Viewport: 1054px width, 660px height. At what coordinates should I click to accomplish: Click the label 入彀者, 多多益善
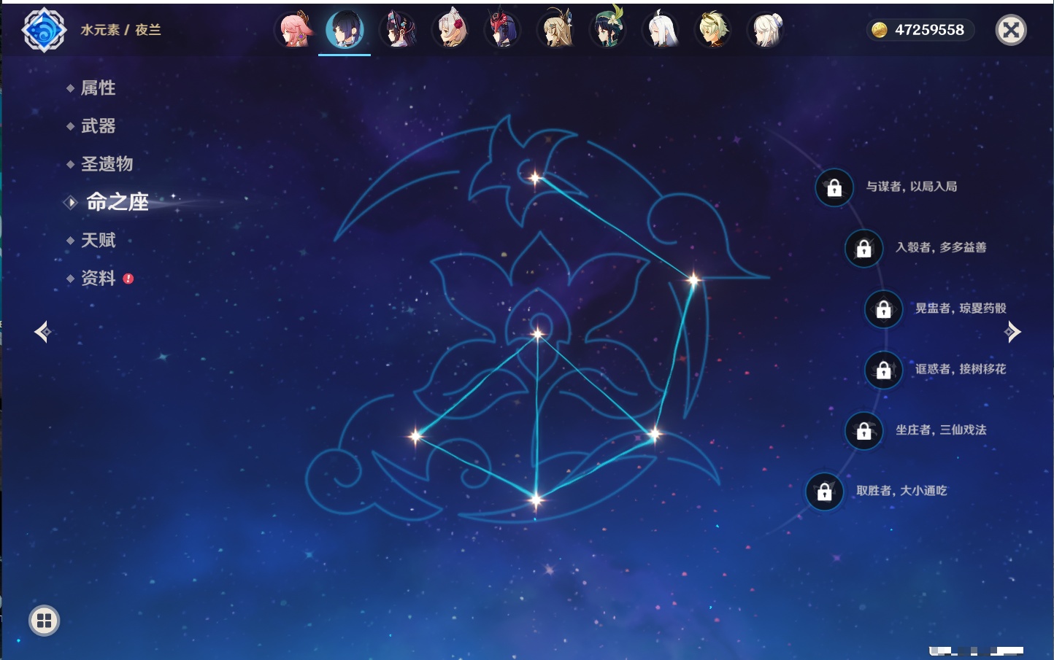941,247
